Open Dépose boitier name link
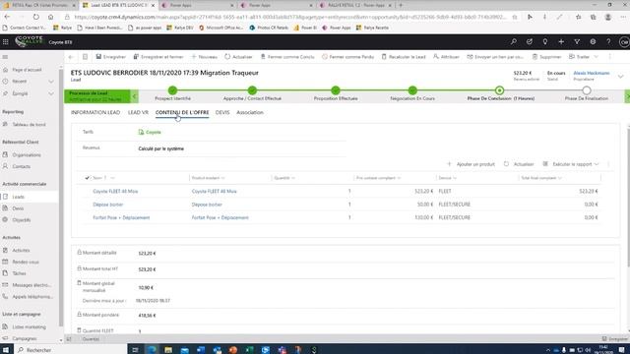Image resolution: width=630 pixels, height=354 pixels. 108,205
